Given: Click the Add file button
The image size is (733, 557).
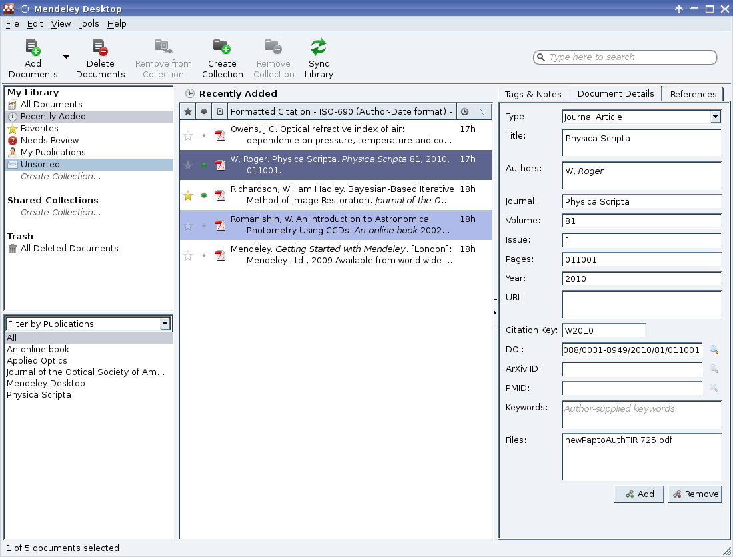Looking at the screenshot, I should click(639, 494).
